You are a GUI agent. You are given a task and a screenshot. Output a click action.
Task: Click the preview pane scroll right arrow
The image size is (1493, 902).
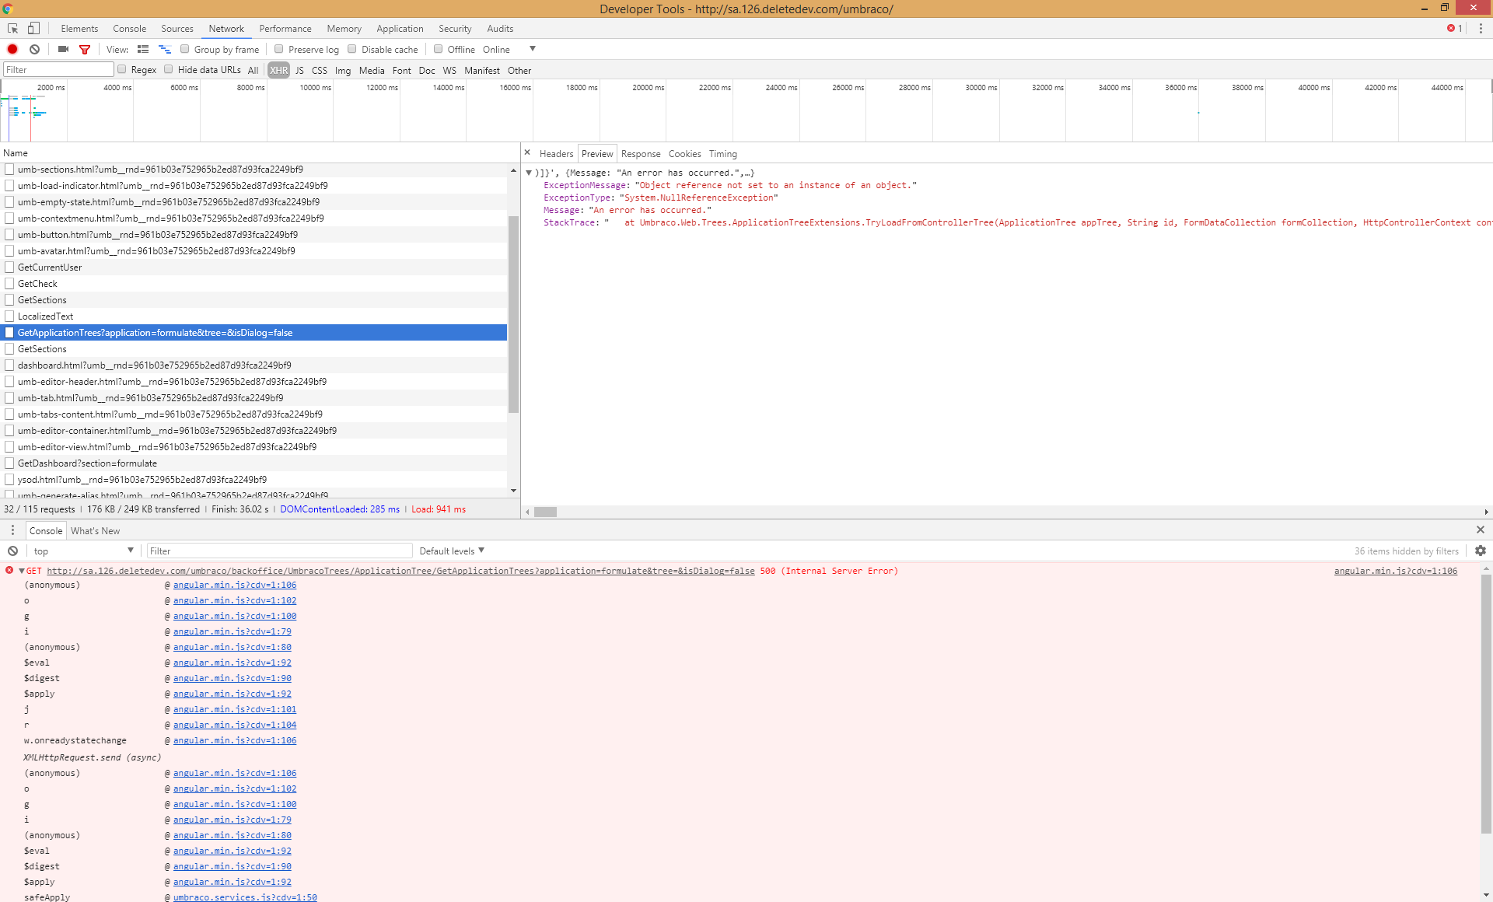(x=1486, y=512)
